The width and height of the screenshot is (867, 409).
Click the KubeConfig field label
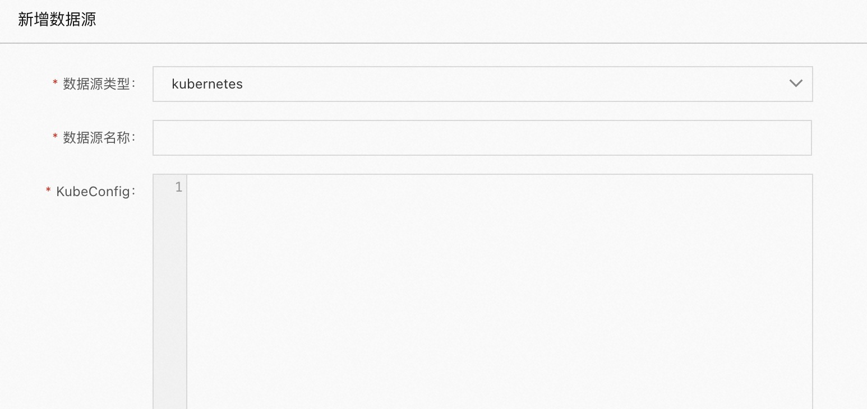(x=93, y=192)
